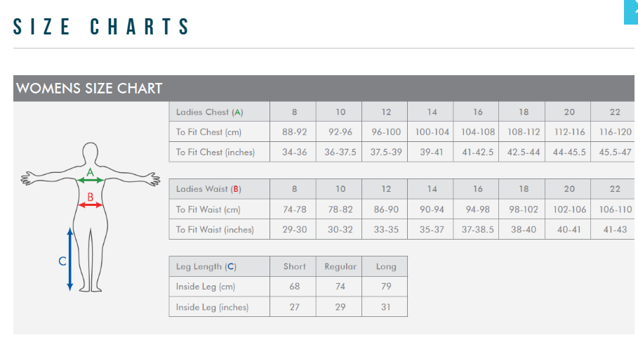
Task: Click size 18 in the Ladies Waist row
Action: click(x=524, y=189)
